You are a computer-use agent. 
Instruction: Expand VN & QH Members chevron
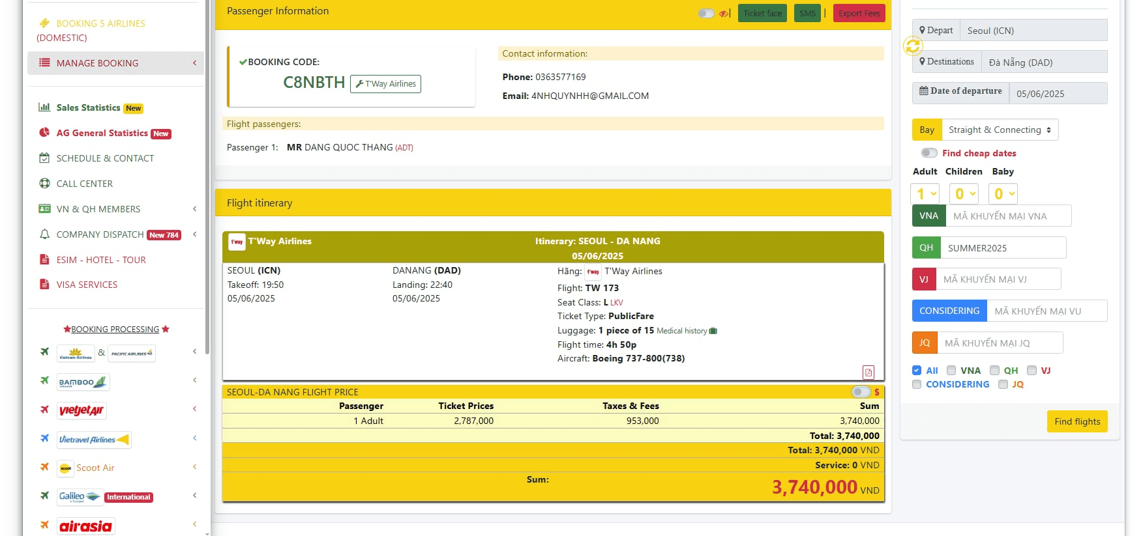194,208
